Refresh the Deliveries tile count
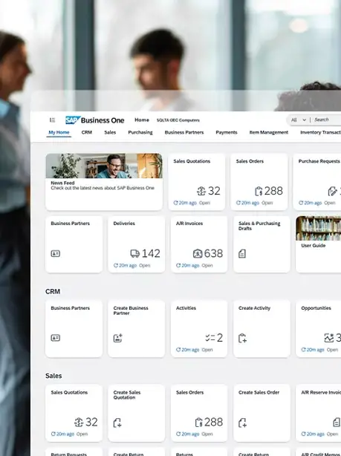 point(115,265)
